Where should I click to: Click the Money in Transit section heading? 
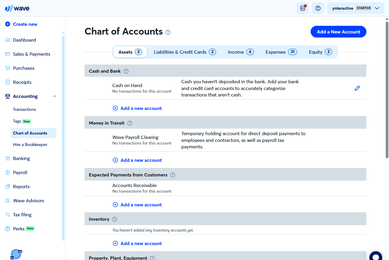click(107, 123)
